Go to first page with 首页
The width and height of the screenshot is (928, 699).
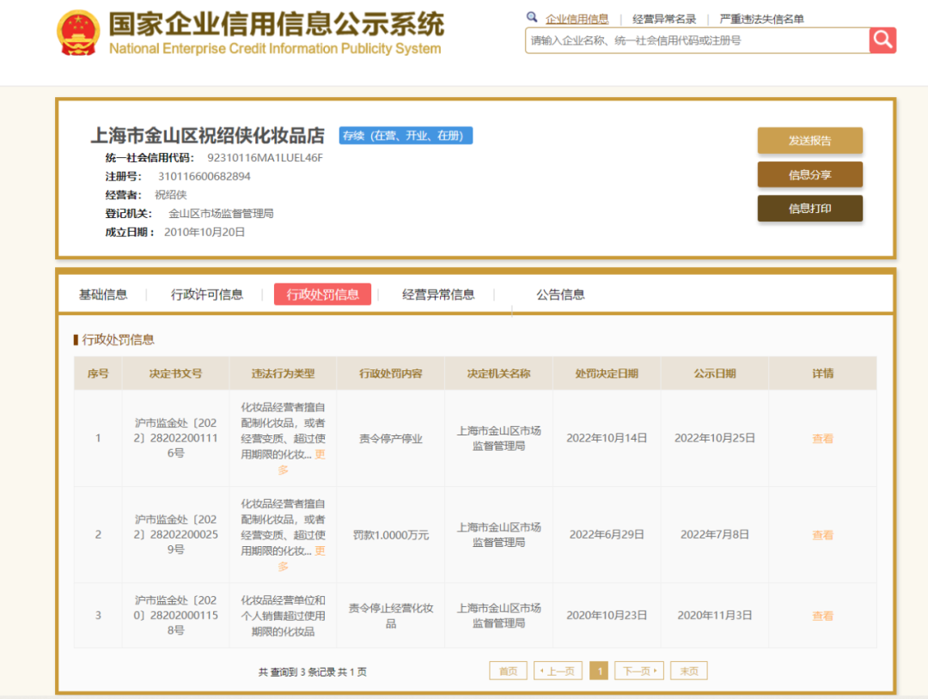[508, 671]
